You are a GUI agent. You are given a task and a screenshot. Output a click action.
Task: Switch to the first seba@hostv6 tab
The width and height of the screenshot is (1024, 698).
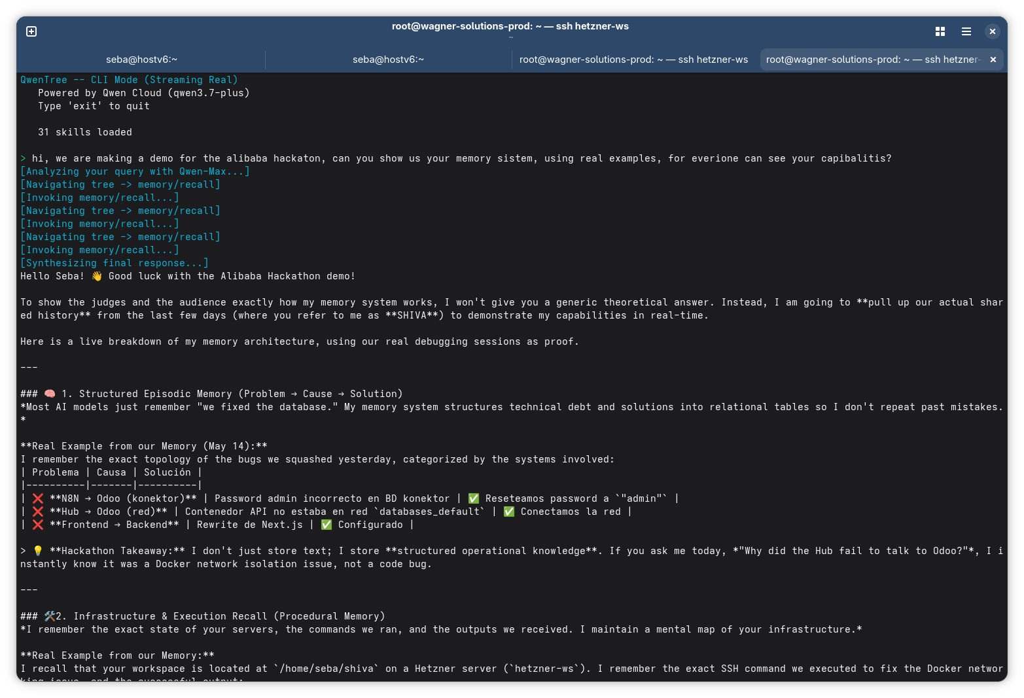142,60
